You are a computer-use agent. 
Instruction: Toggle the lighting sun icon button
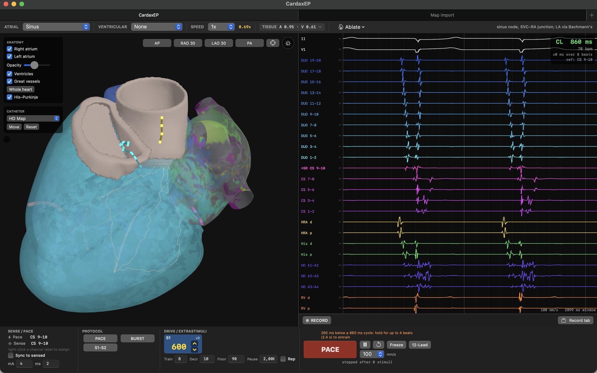click(288, 43)
